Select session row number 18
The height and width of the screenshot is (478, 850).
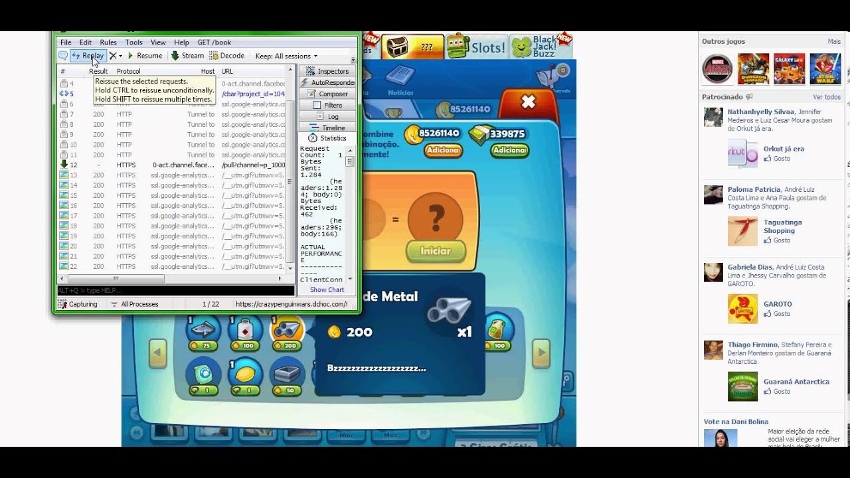pos(173,226)
